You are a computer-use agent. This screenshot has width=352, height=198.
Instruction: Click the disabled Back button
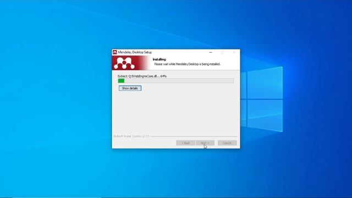[185, 143]
